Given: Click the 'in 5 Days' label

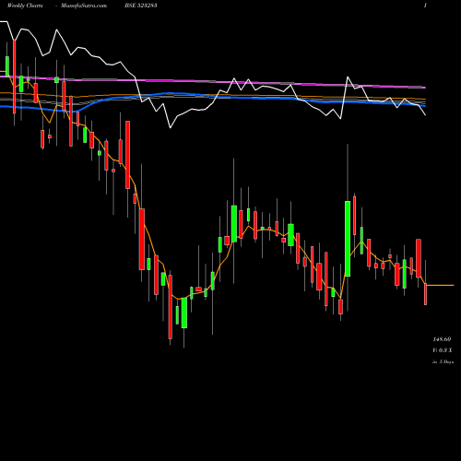Looking at the screenshot, I should (x=443, y=362).
